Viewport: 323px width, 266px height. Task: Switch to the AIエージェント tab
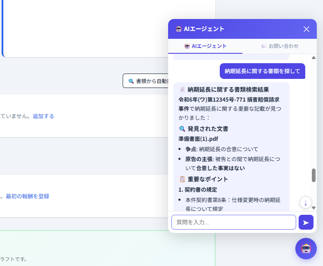[205, 46]
